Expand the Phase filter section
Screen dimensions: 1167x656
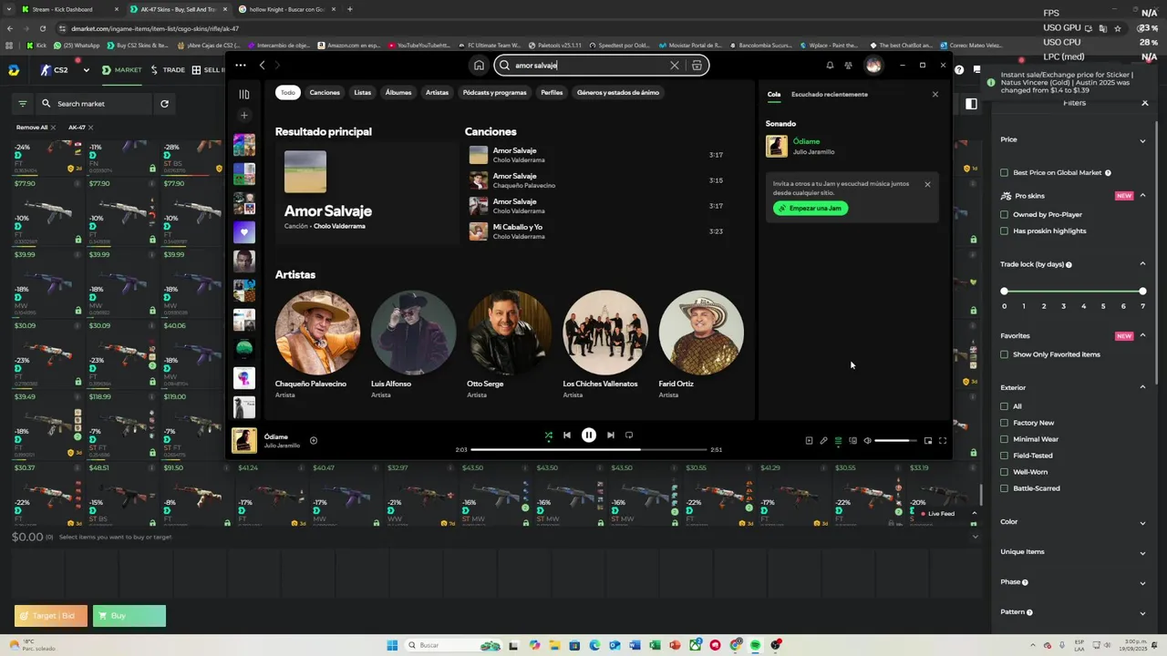(1142, 582)
